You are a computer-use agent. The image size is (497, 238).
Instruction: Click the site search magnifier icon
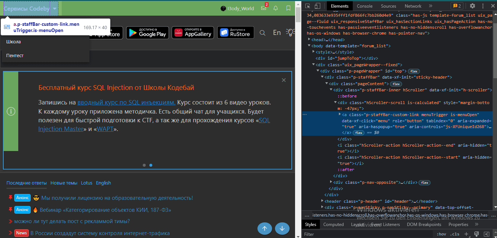point(263,33)
